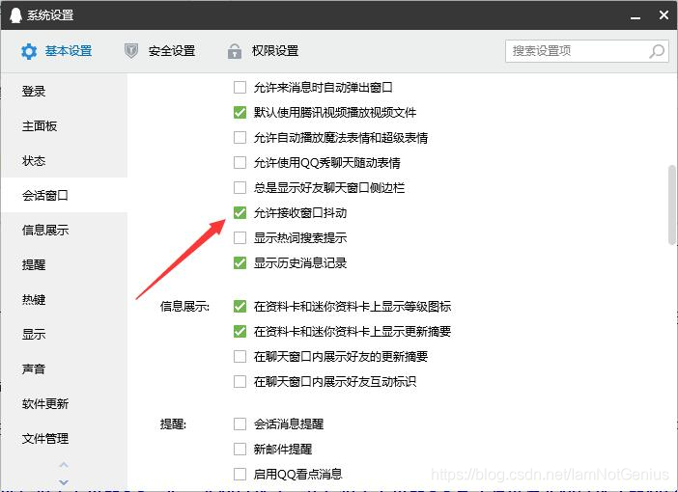
Task: Open the 基本设置 tab
Action: tap(57, 51)
